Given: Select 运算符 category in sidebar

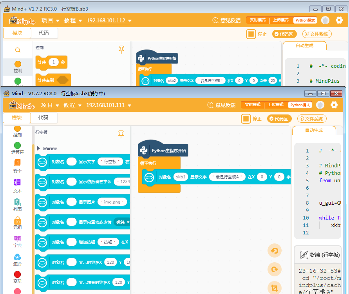Looking at the screenshot, I should [17, 148].
